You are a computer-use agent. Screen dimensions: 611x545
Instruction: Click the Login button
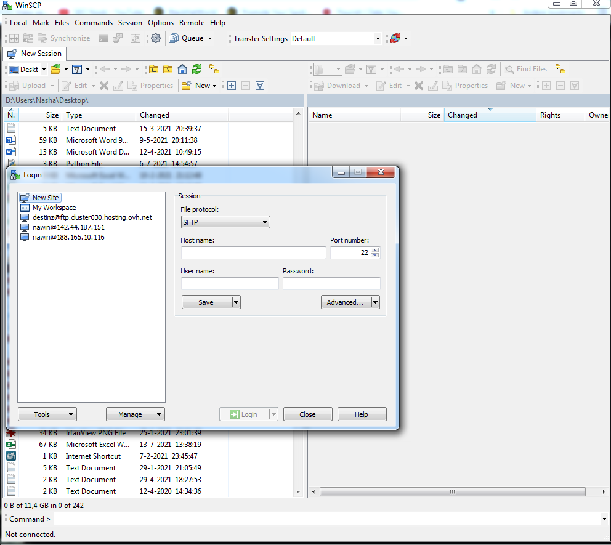coord(244,414)
